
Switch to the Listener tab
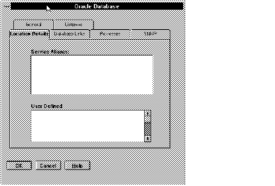point(73,25)
